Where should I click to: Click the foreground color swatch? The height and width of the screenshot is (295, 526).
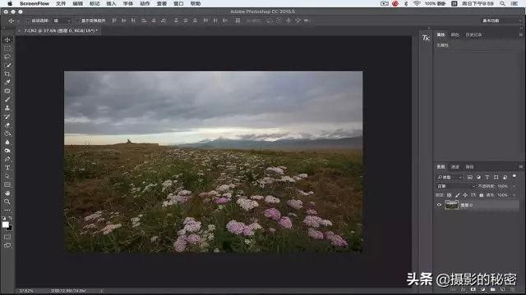(x=6, y=225)
